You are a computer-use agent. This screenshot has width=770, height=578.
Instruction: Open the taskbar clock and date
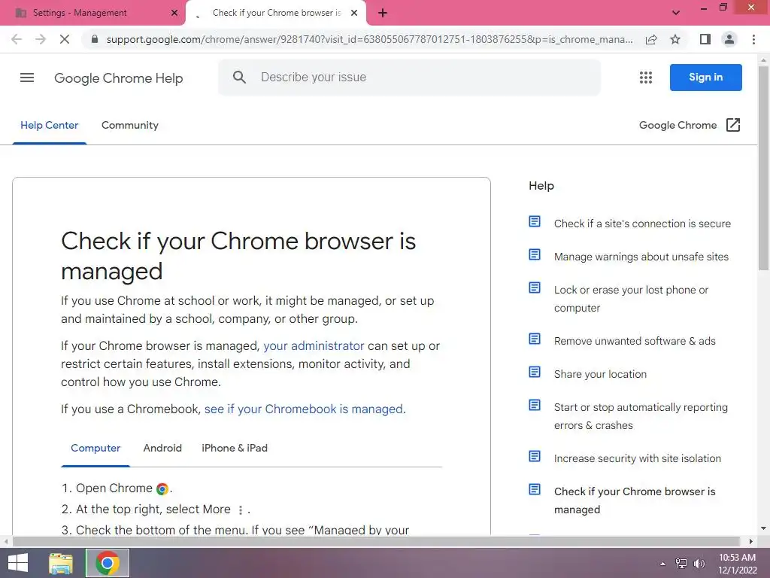pyautogui.click(x=737, y=564)
